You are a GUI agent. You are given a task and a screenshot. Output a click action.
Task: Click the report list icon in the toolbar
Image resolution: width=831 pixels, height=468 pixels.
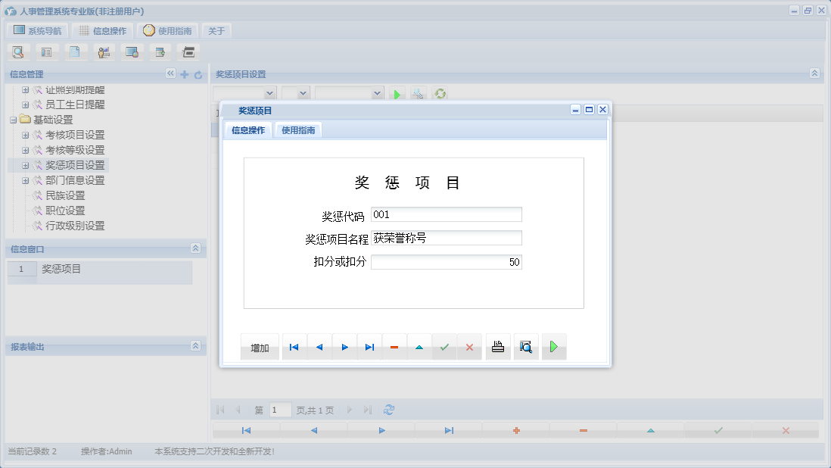click(x=46, y=51)
